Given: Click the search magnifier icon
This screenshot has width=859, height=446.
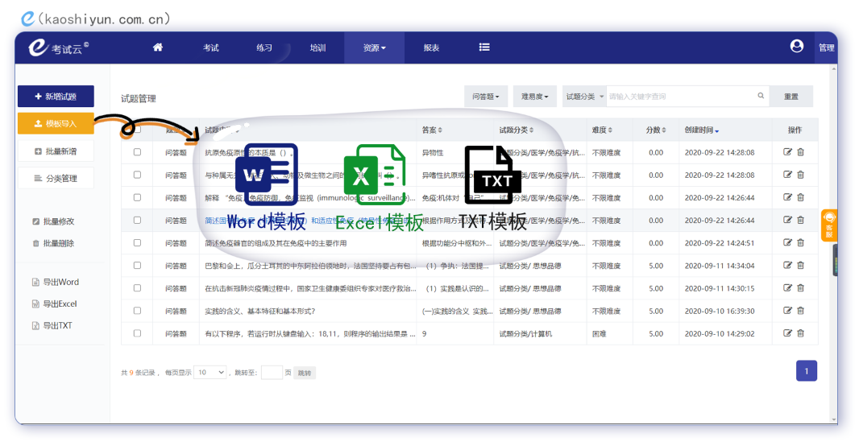Looking at the screenshot, I should [761, 97].
